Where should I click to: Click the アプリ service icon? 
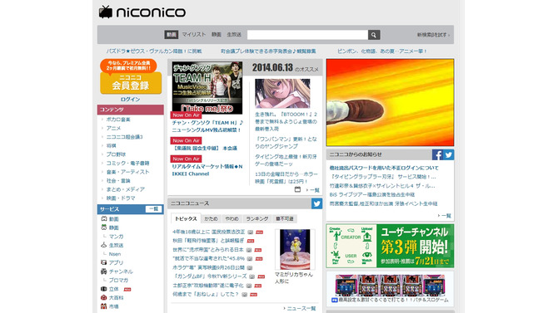(x=103, y=262)
